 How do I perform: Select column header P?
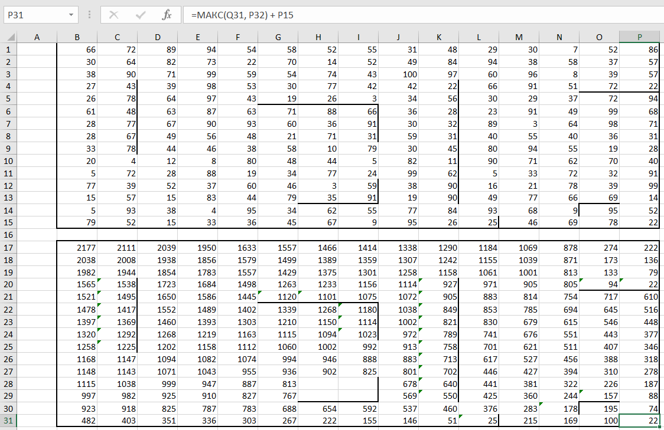coord(640,37)
